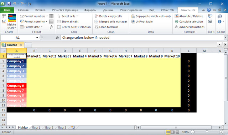The width and height of the screenshot is (228, 135).
Task: Open Данные ribbon tab
Action: [108, 10]
